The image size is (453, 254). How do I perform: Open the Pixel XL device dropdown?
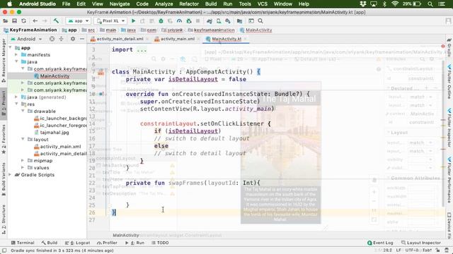tap(110, 21)
